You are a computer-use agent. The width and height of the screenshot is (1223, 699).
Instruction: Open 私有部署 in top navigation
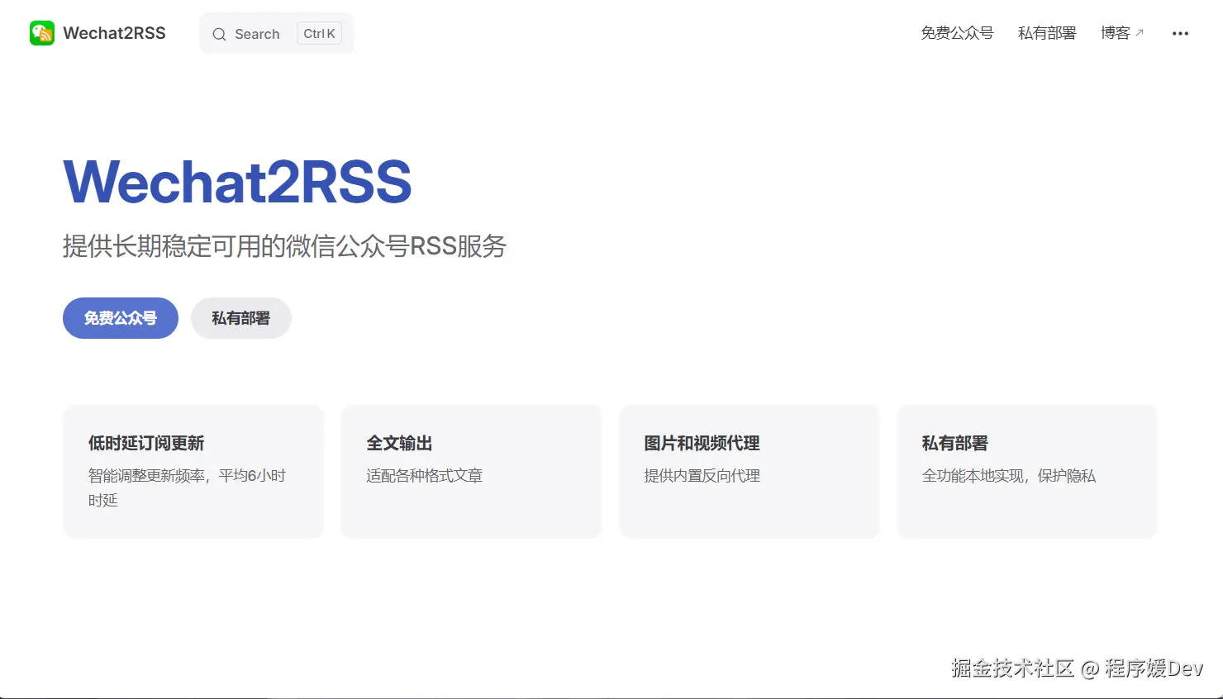coord(1047,33)
